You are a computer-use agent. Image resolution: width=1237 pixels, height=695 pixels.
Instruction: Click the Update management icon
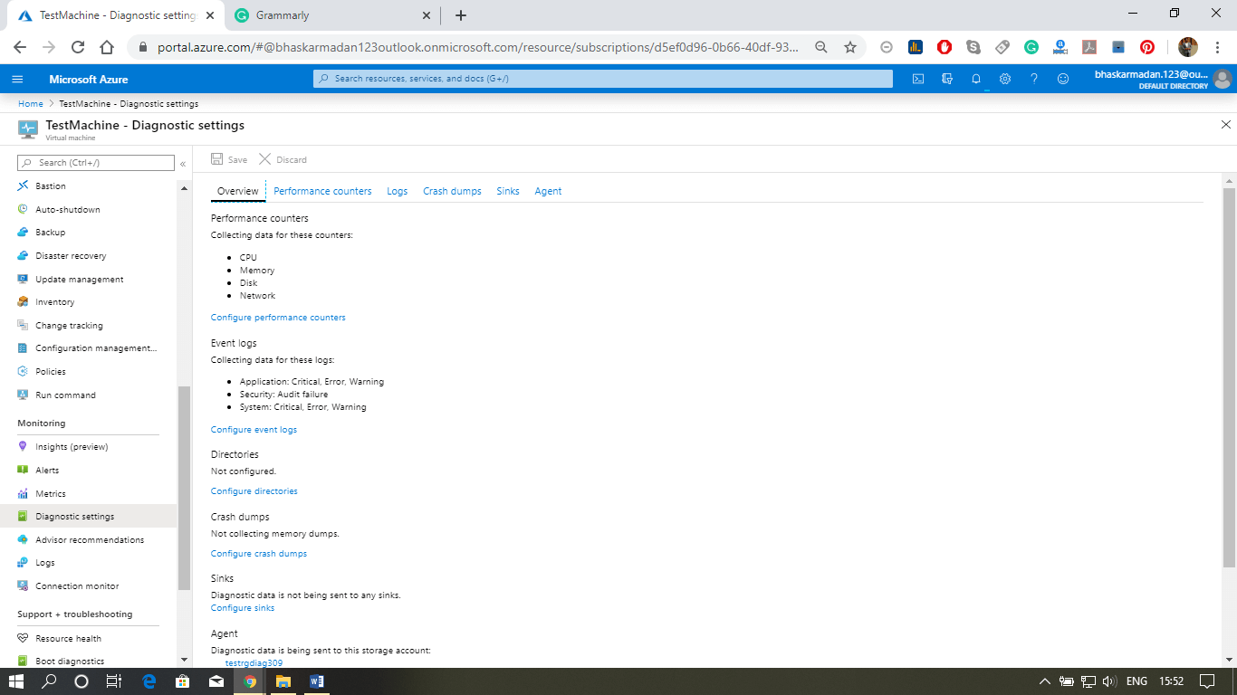pyautogui.click(x=23, y=279)
